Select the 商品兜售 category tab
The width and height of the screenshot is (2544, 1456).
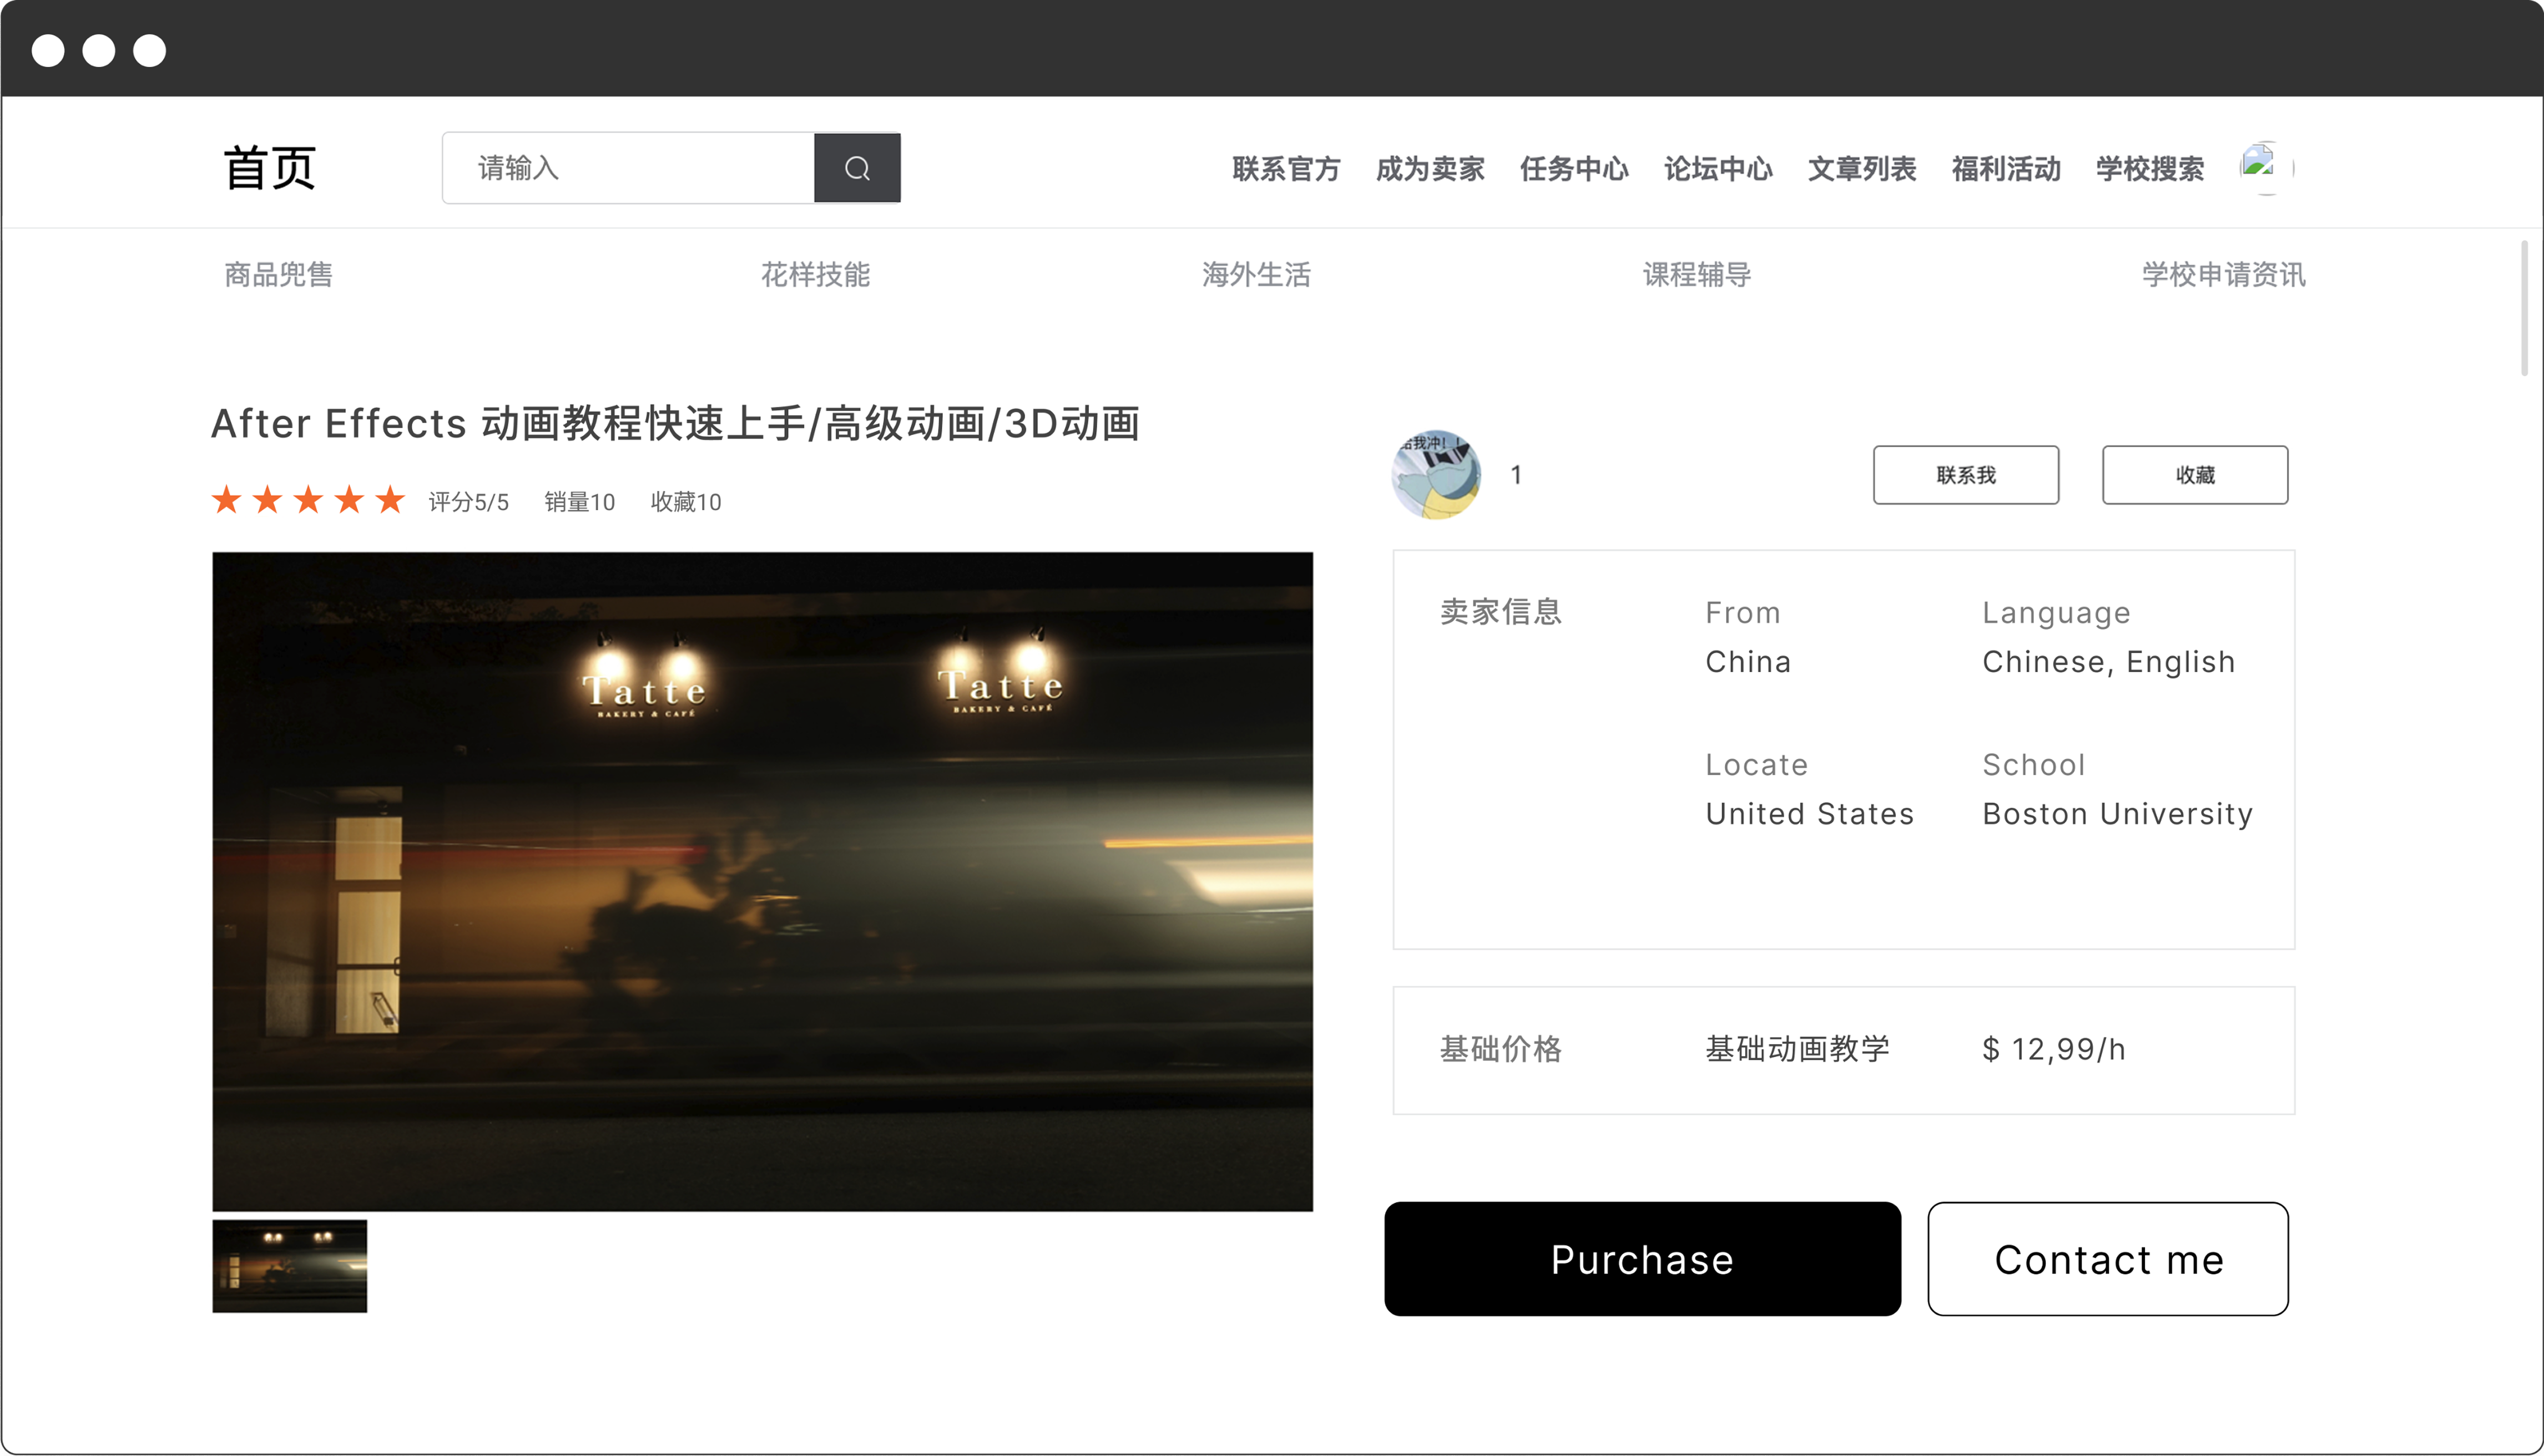(x=278, y=274)
